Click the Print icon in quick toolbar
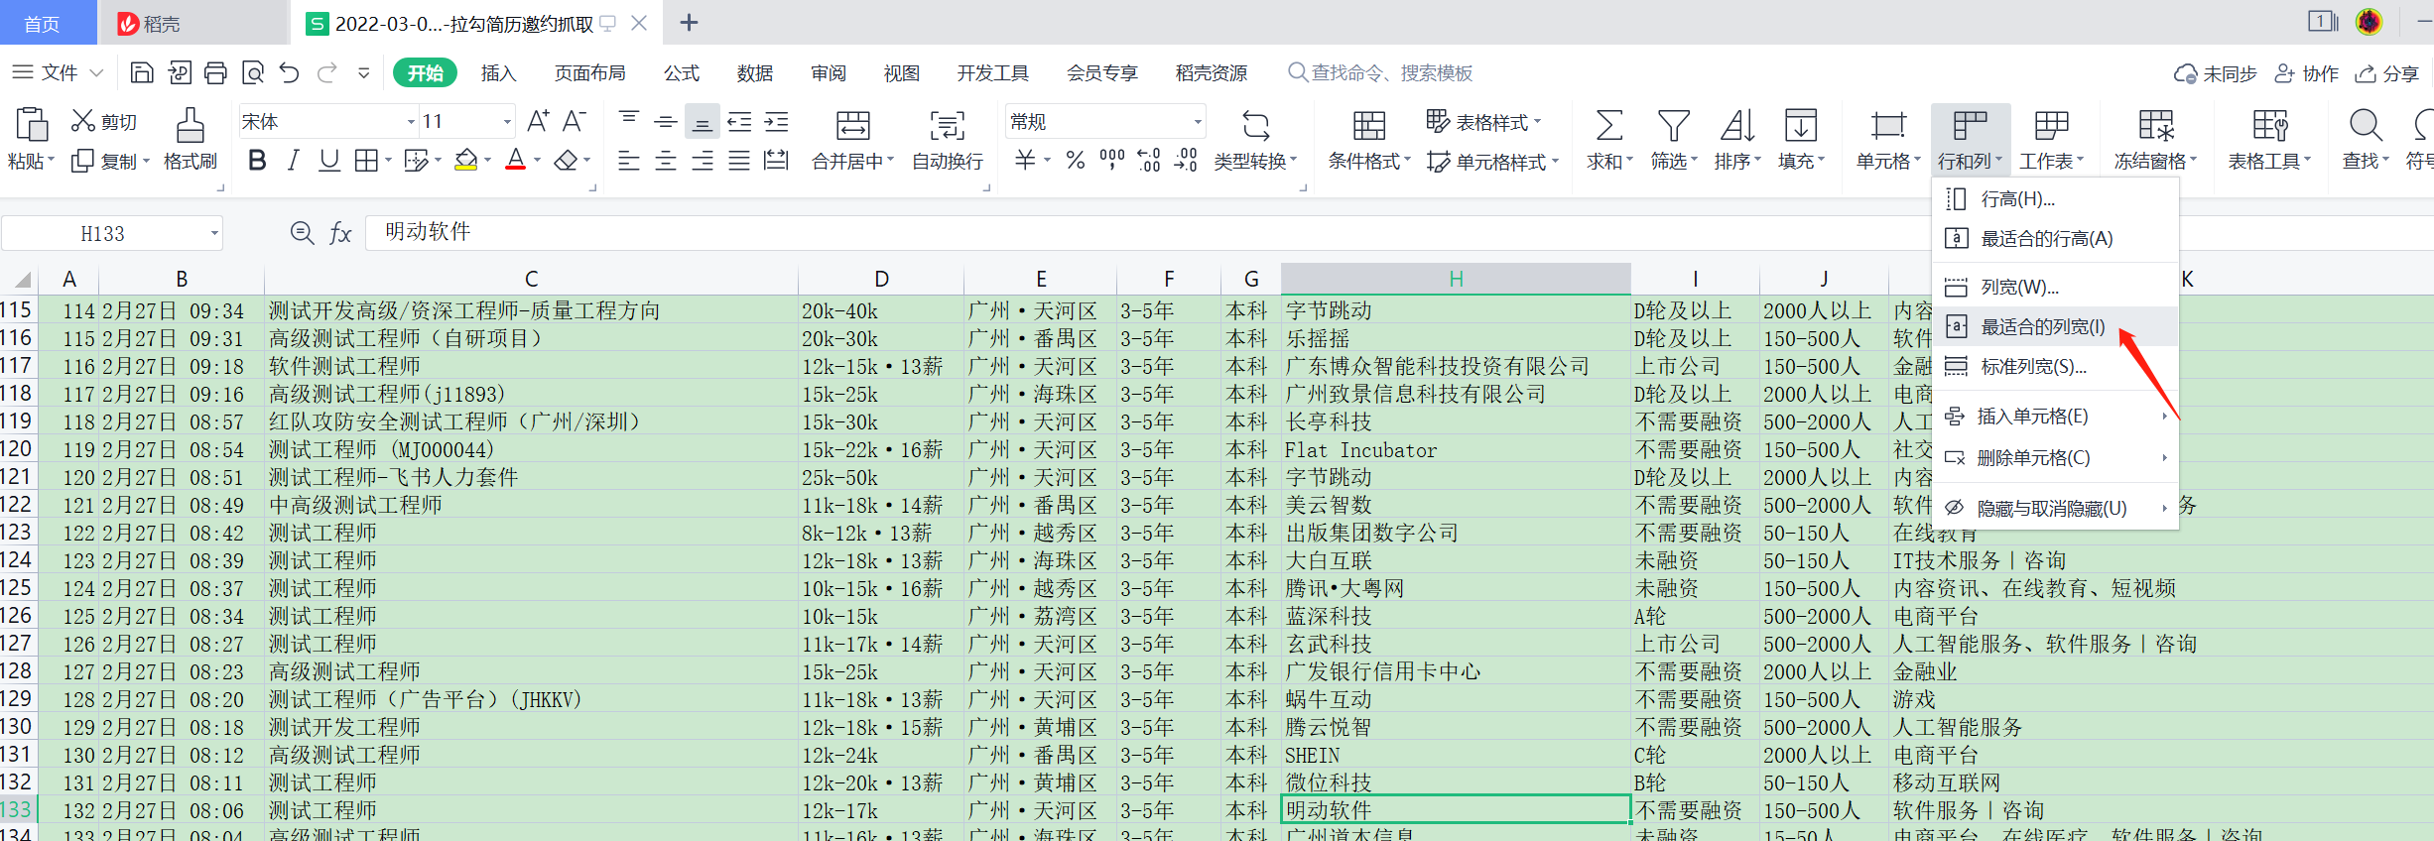This screenshot has height=841, width=2434. [215, 72]
